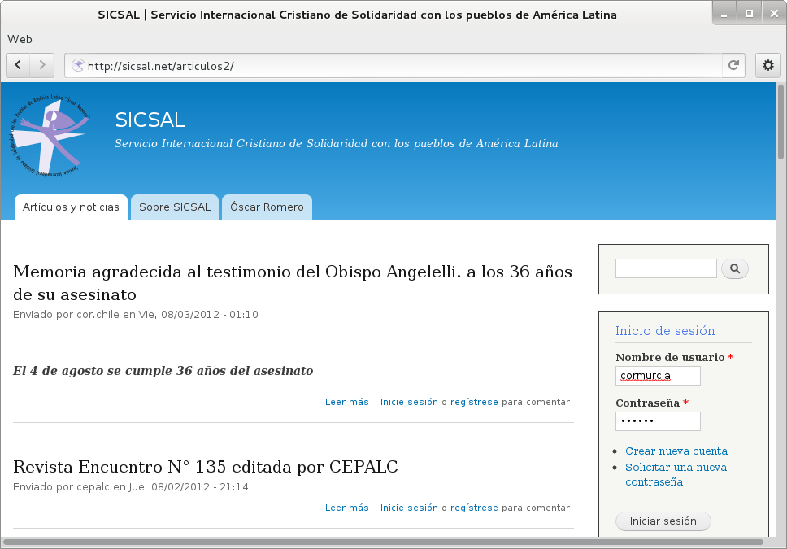This screenshot has height=549, width=787.
Task: Follow the Crear nueva cuenta link
Action: pyautogui.click(x=676, y=451)
